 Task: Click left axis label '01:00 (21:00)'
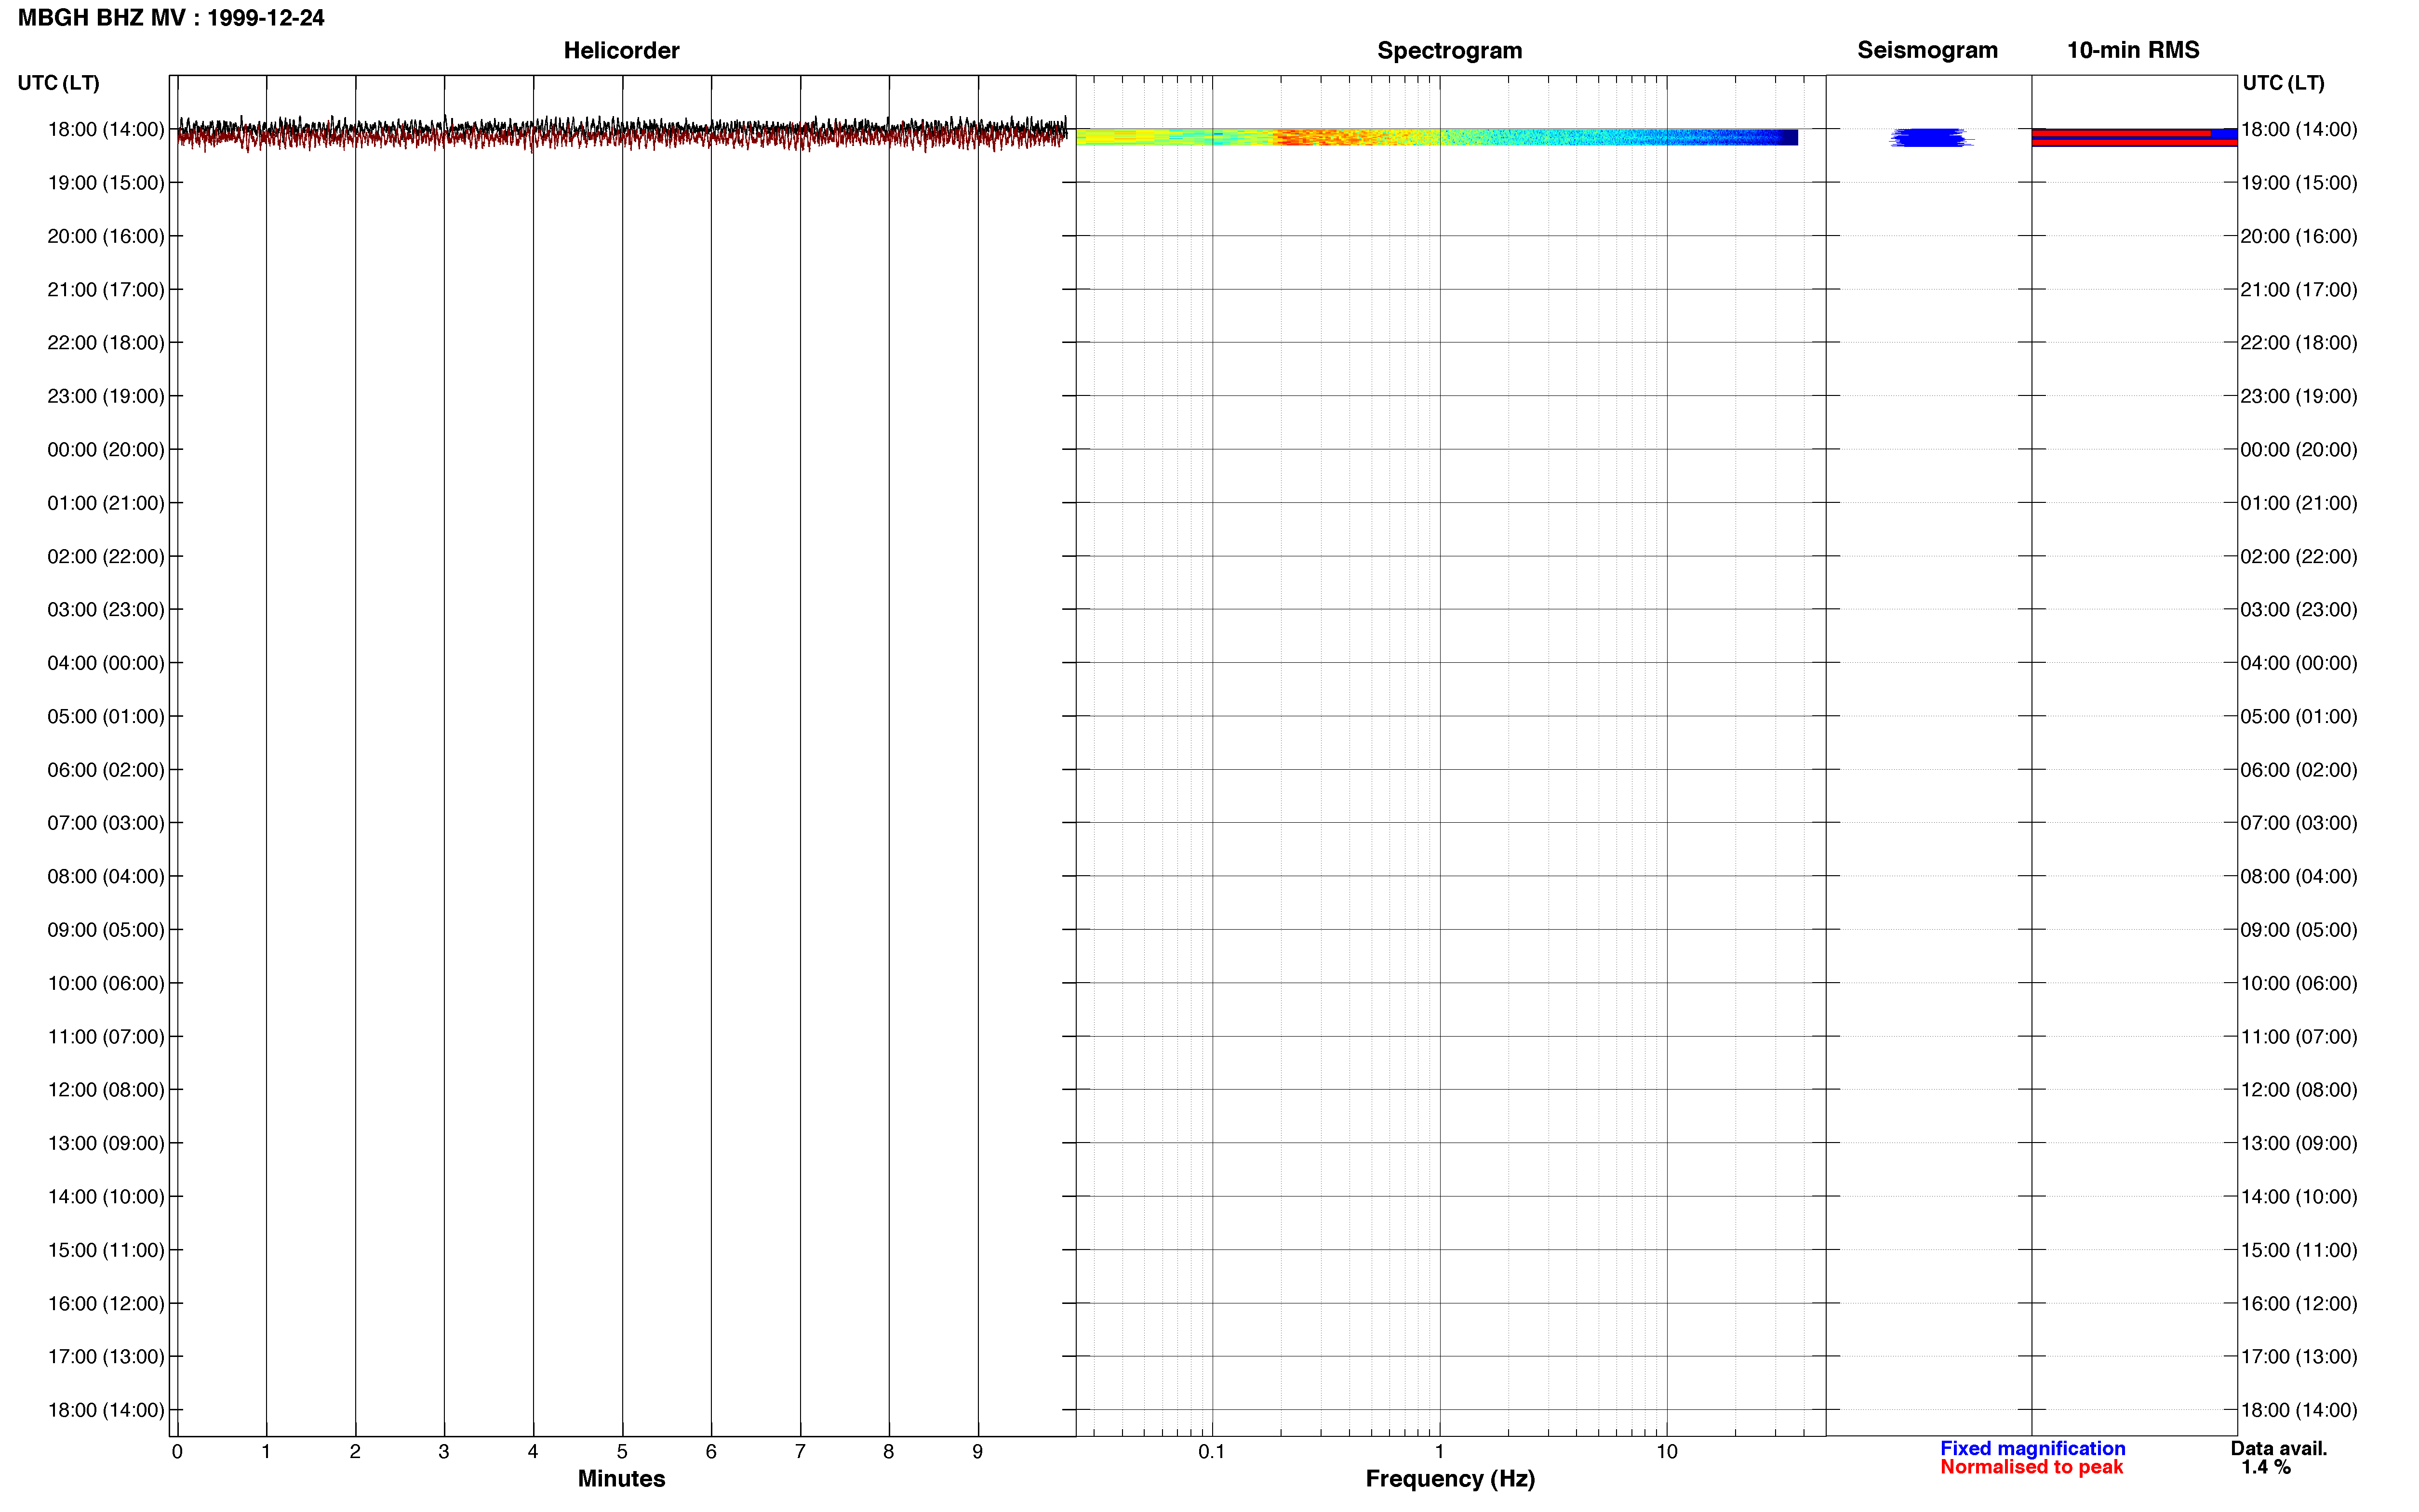point(106,503)
